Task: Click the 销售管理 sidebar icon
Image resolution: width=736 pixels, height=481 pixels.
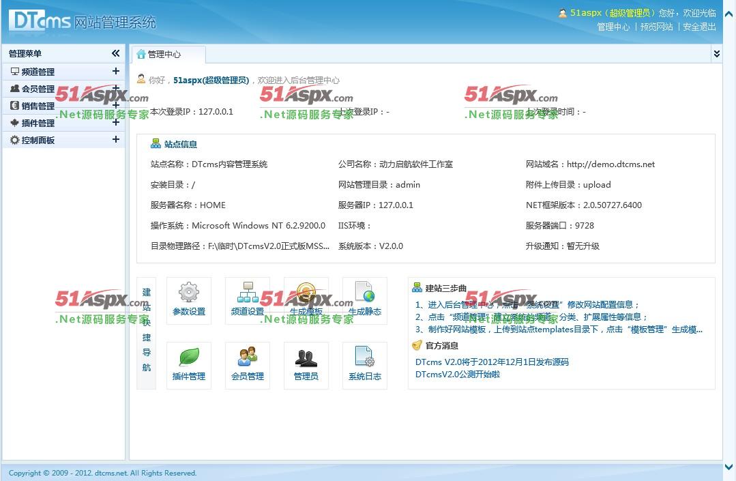Action: pyautogui.click(x=15, y=106)
